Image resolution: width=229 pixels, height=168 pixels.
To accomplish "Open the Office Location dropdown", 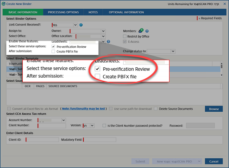I will 103,36.
